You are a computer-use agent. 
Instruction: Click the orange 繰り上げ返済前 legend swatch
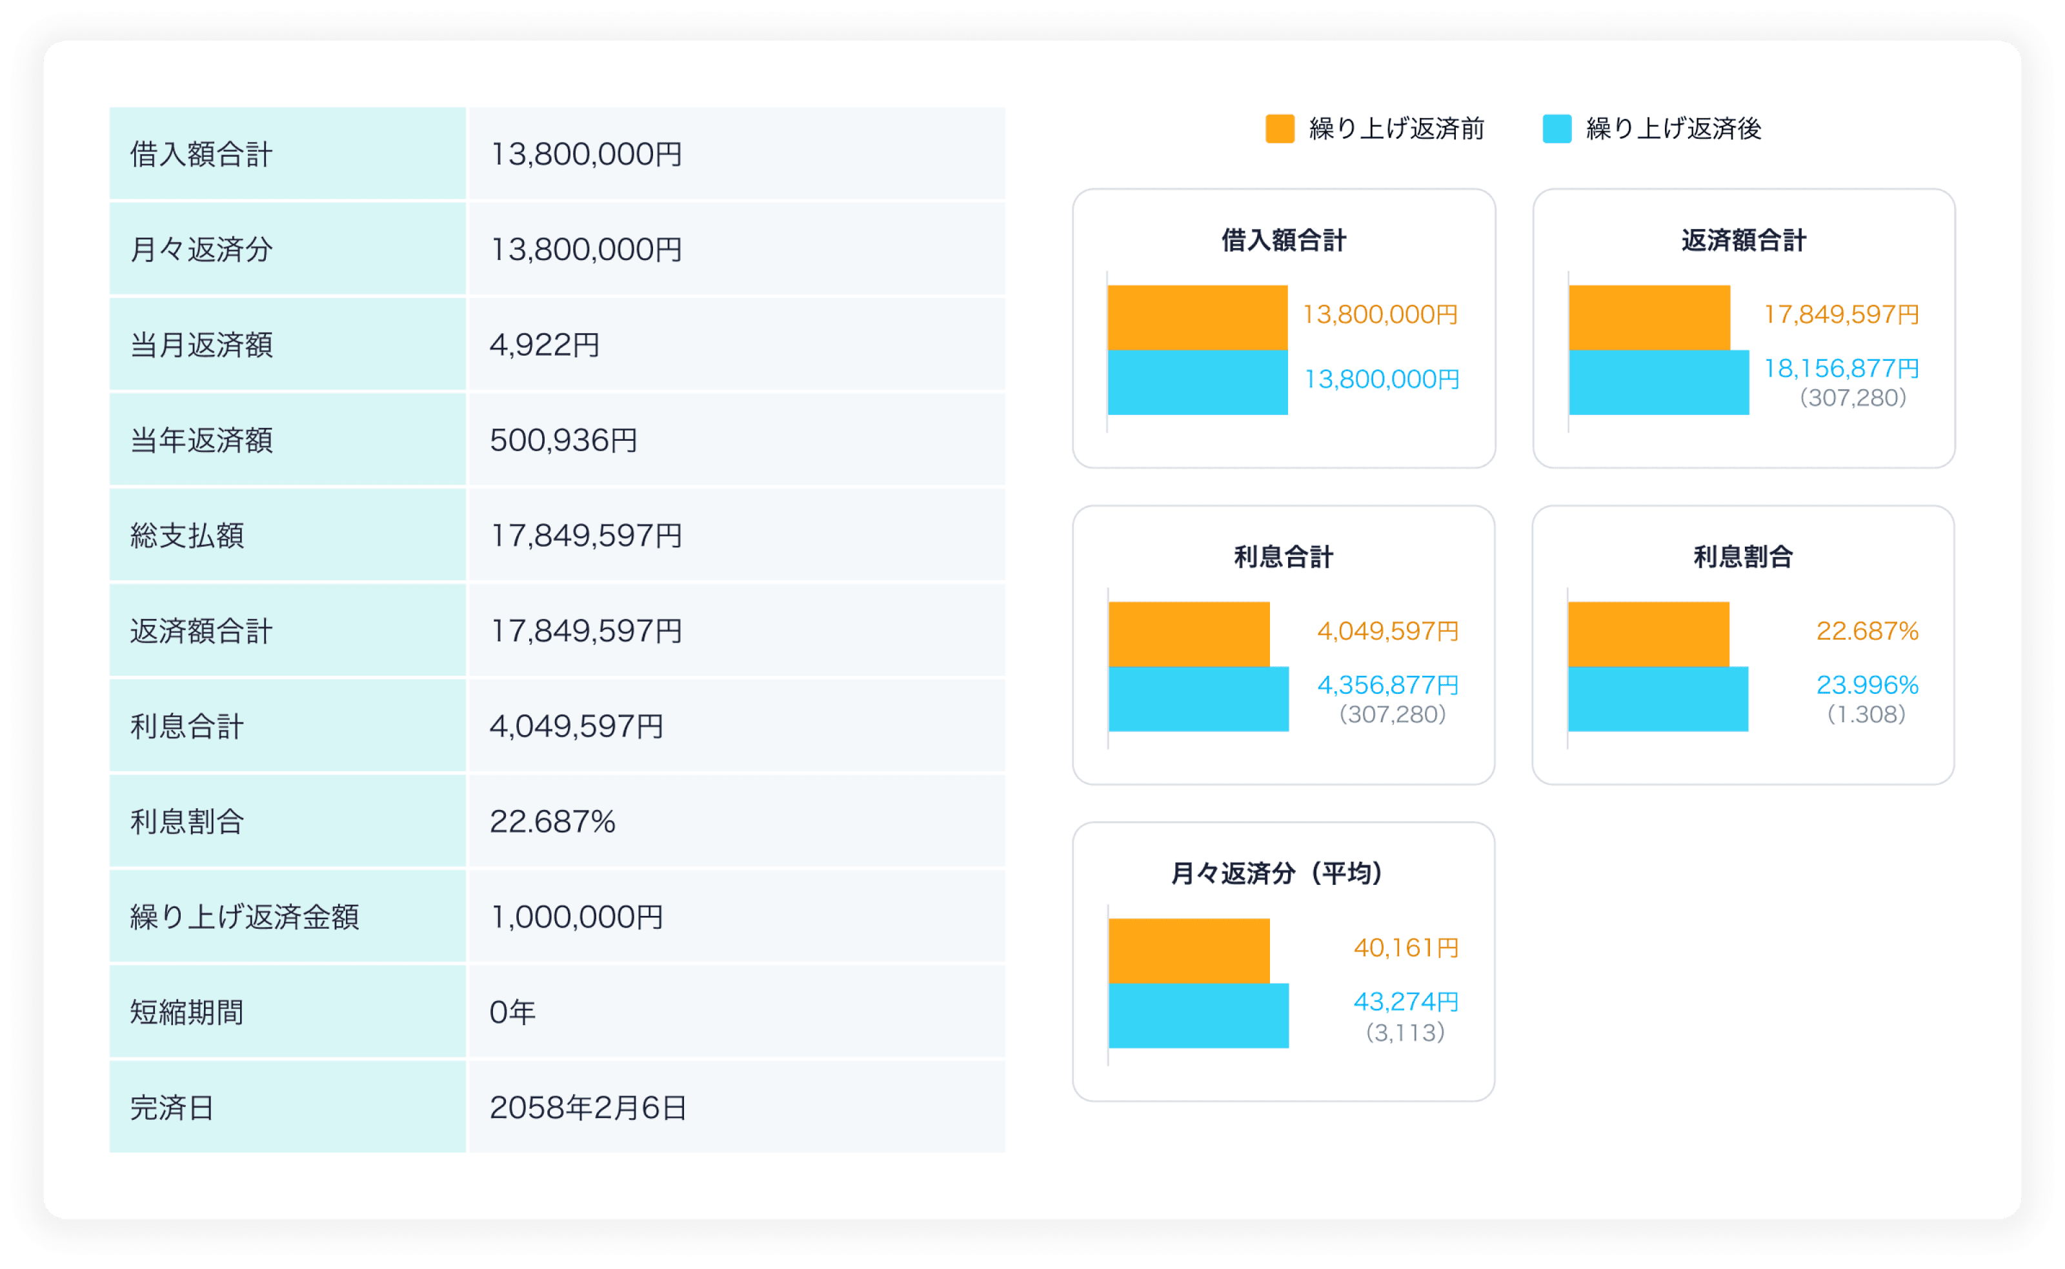[x=1280, y=129]
